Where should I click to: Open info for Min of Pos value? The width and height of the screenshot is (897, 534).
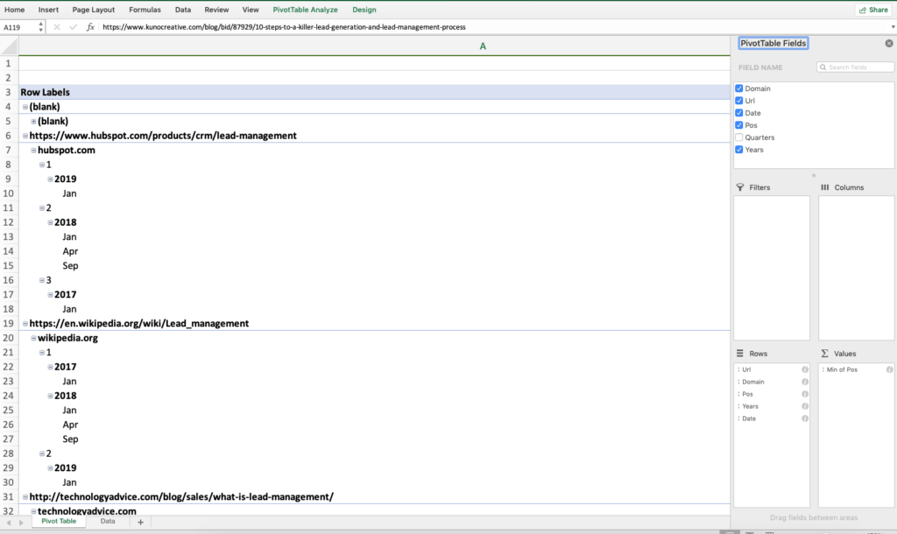(890, 369)
